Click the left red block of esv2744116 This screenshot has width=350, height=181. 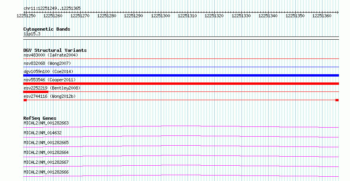pyautogui.click(x=25, y=100)
